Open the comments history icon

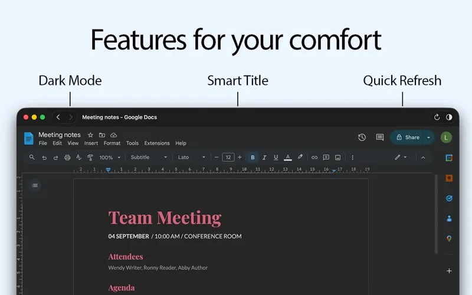click(380, 137)
